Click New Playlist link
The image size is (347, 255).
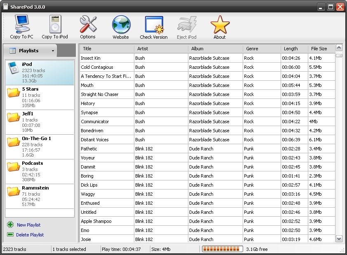pyautogui.click(x=28, y=225)
